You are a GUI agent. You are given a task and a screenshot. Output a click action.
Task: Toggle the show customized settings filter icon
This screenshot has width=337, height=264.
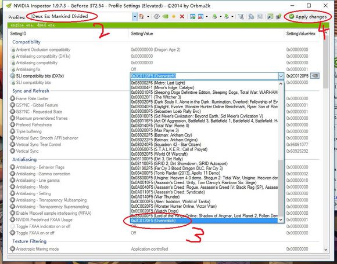tap(241, 16)
